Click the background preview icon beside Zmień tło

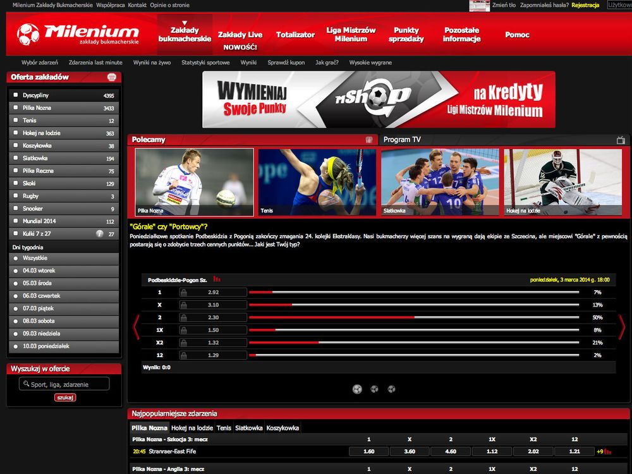(480, 6)
